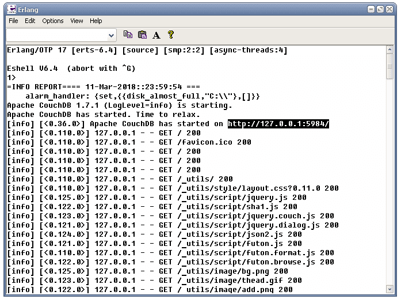The height and width of the screenshot is (303, 401).
Task: Open the File menu
Action: point(13,21)
